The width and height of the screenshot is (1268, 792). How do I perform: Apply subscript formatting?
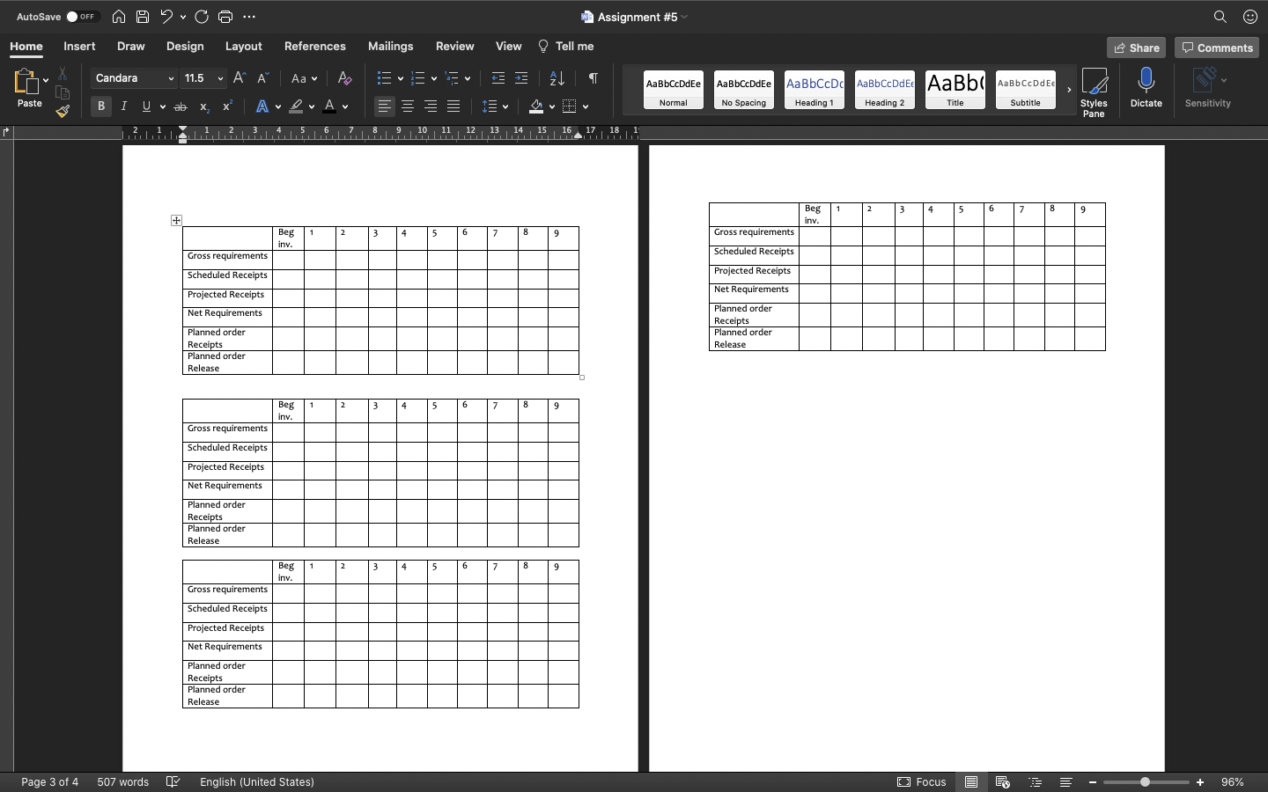tap(204, 106)
